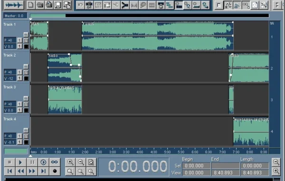Viewport: 285px width, 181px height.
Task: Zoom to left edge of selection
Action: coord(81,171)
